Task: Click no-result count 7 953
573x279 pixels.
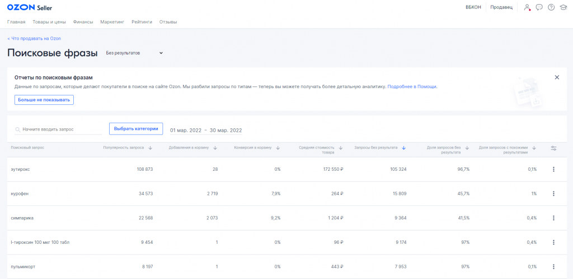Action: coord(401,267)
